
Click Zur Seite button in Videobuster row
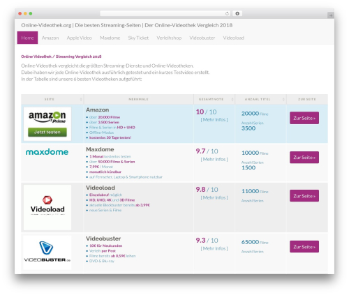(304, 247)
